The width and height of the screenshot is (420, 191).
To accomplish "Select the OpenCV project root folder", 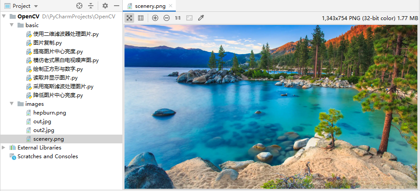I will (28, 16).
